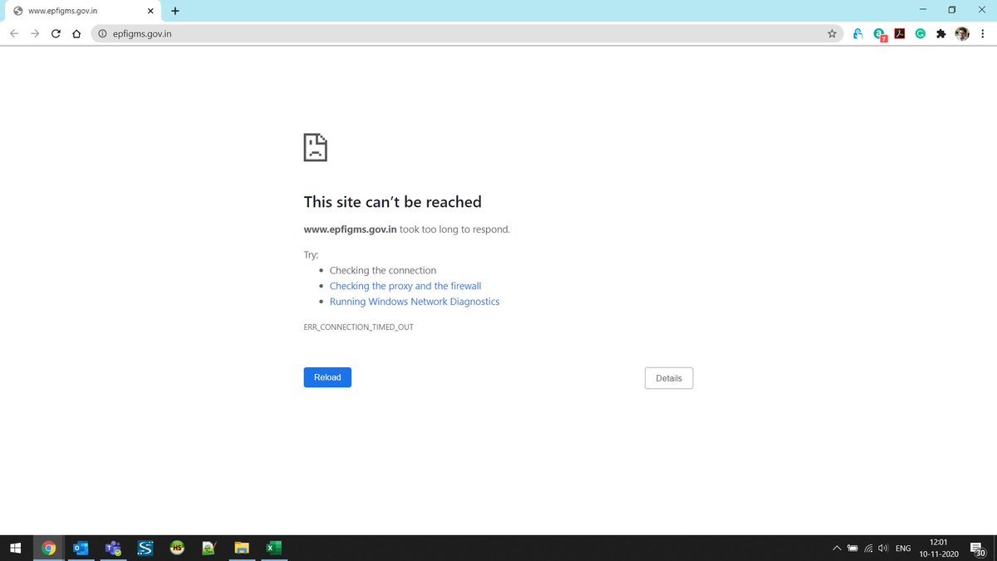Open the HS app in taskbar

click(177, 548)
